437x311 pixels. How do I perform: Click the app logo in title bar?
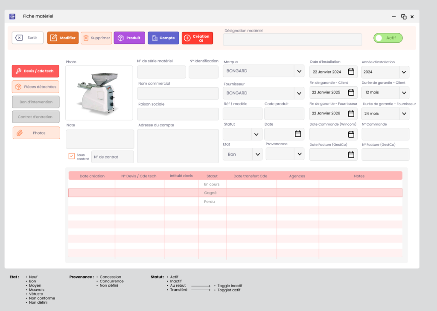(12, 16)
